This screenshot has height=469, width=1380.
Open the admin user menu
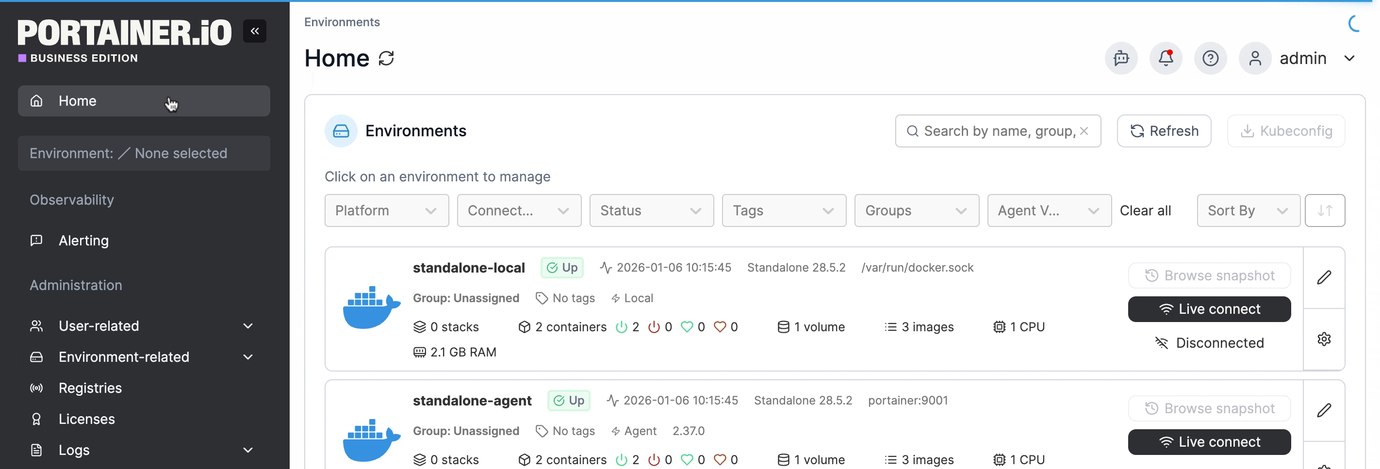1302,58
